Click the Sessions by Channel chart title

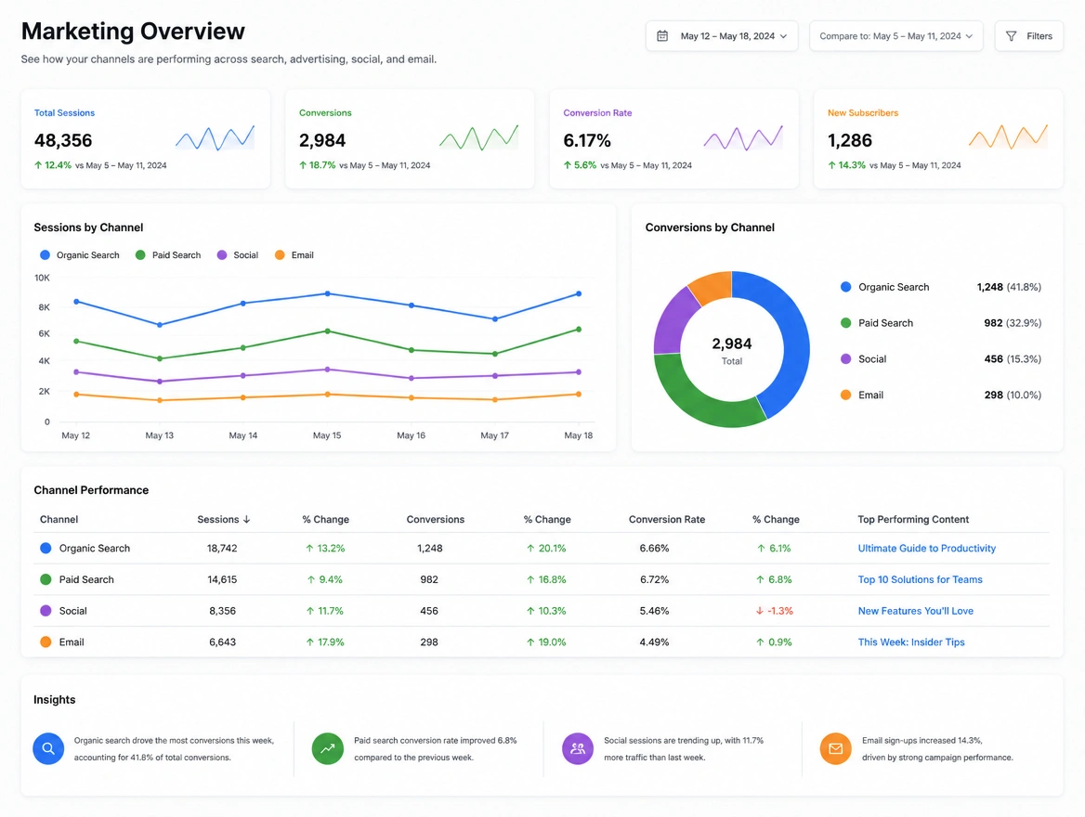click(88, 227)
